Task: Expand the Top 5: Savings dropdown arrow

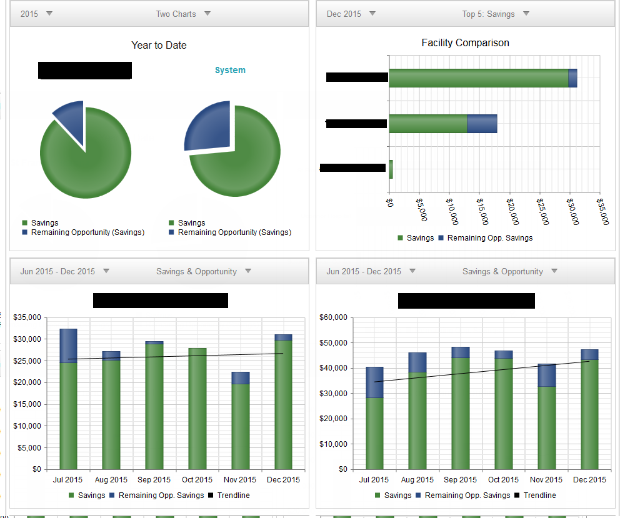Action: [526, 14]
